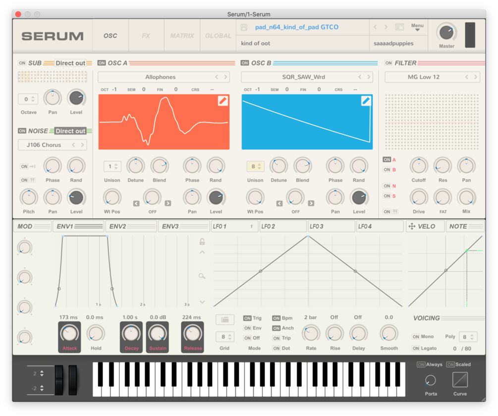
Task: Click the envelope zoom magnifier icon
Action: point(202,276)
